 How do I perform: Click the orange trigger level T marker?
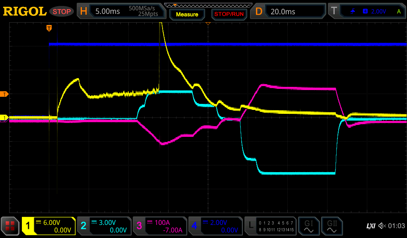click(5, 94)
